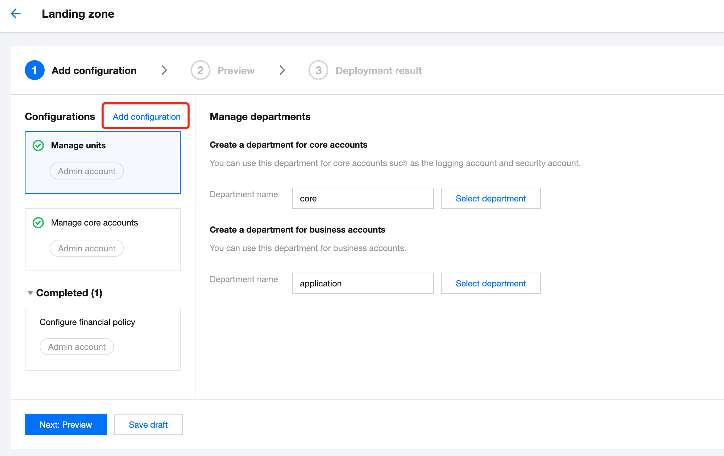724x456 pixels.
Task: Click green checkmark beside Manage core accounts
Action: click(38, 223)
